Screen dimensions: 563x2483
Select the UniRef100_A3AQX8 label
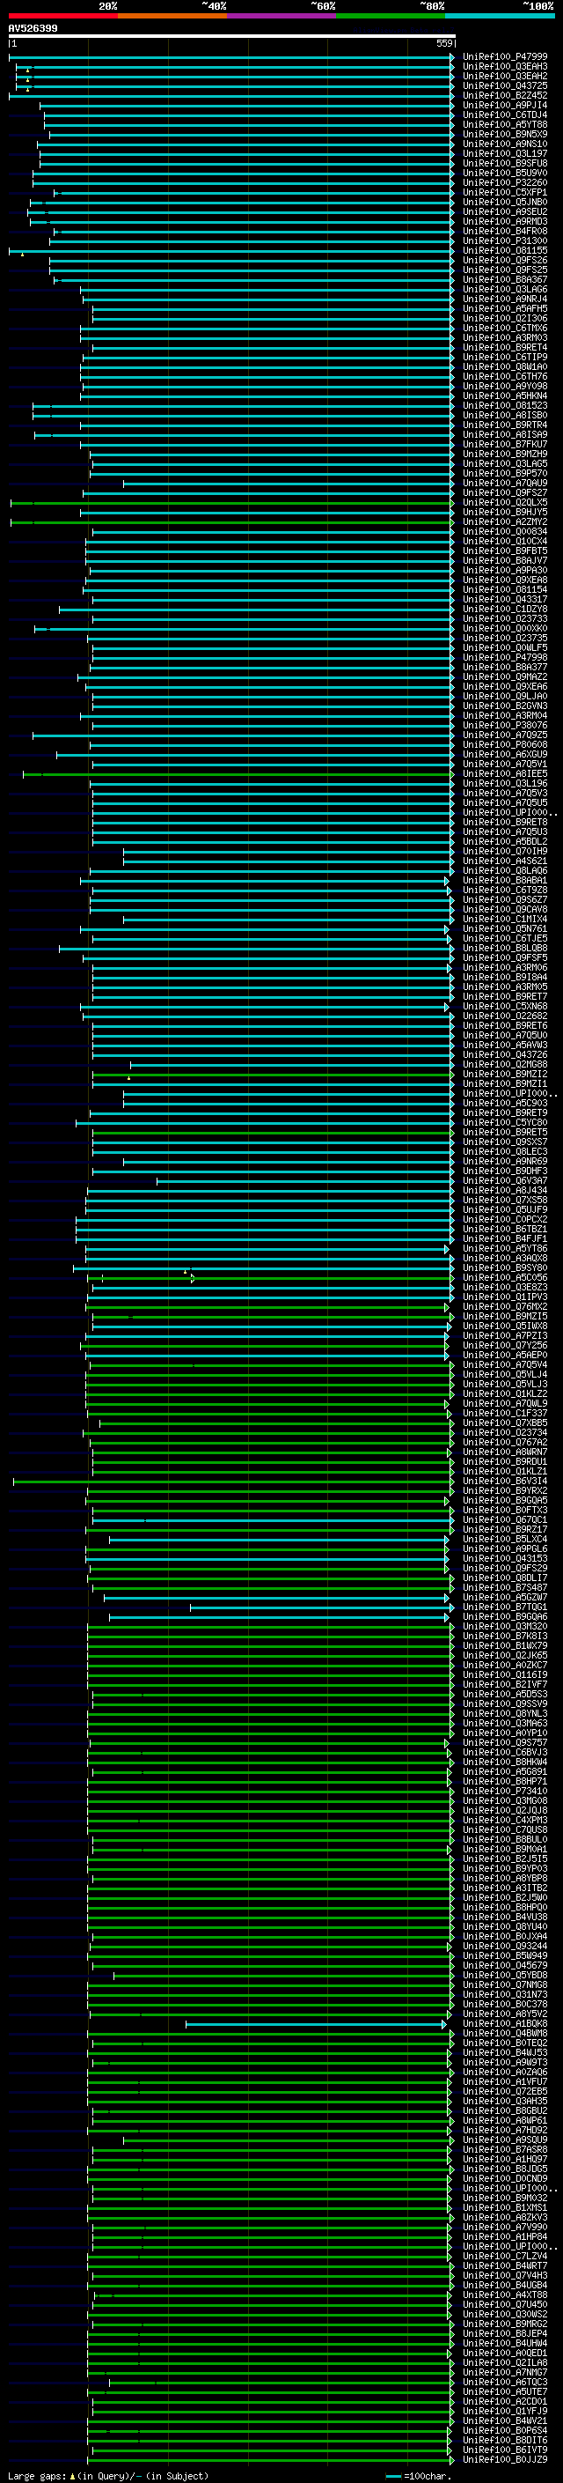click(505, 1258)
